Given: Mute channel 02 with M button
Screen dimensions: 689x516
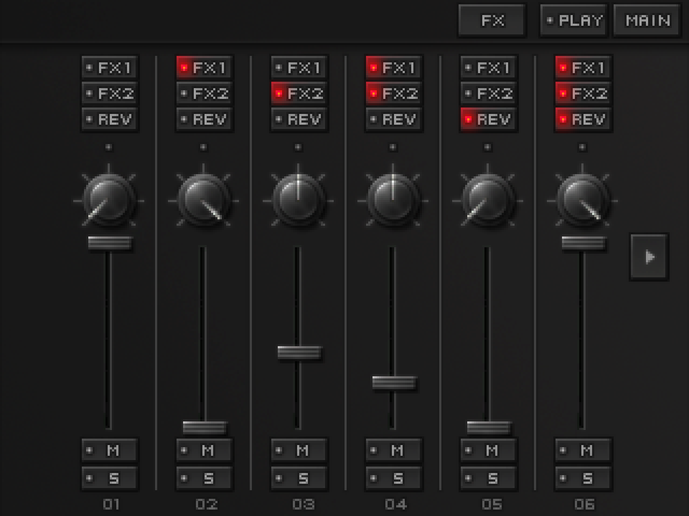Looking at the screenshot, I should [205, 450].
